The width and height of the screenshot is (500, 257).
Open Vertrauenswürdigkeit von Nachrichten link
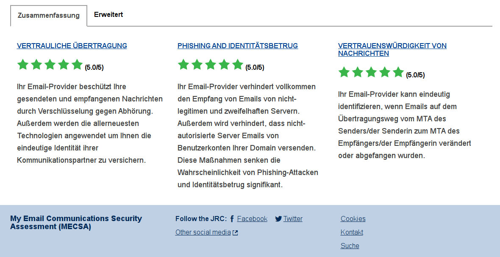click(392, 49)
